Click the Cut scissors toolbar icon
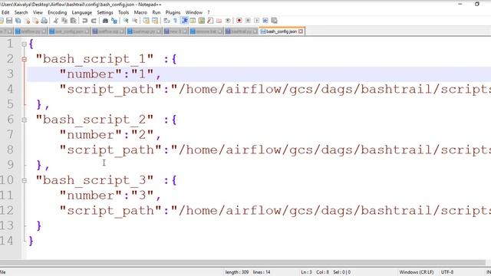491x276 pixels. [56, 21]
